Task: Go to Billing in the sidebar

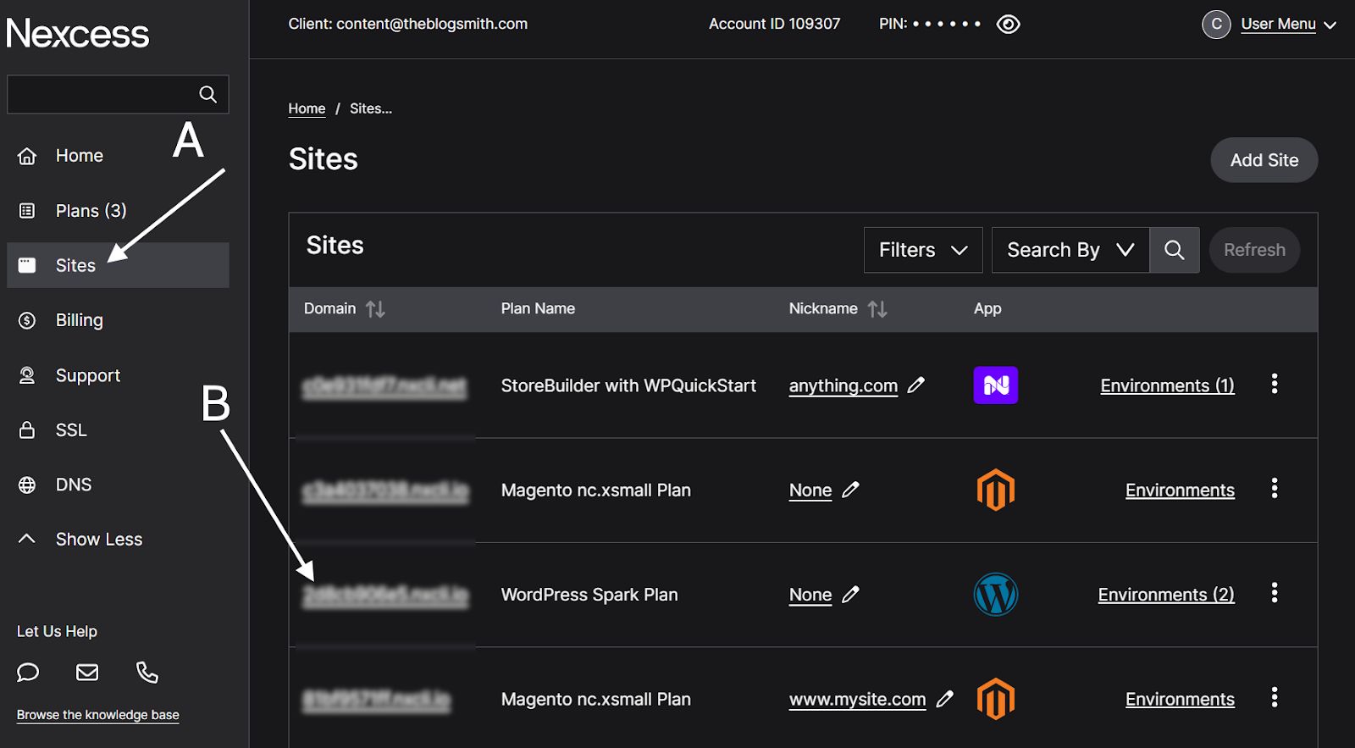Action: coord(79,320)
